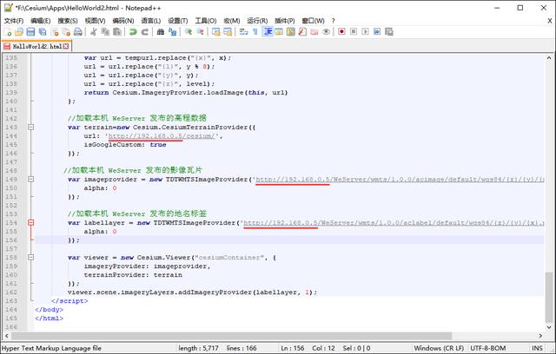Click the Play recorded macro icon
This screenshot has width=556, height=354.
coord(365,32)
